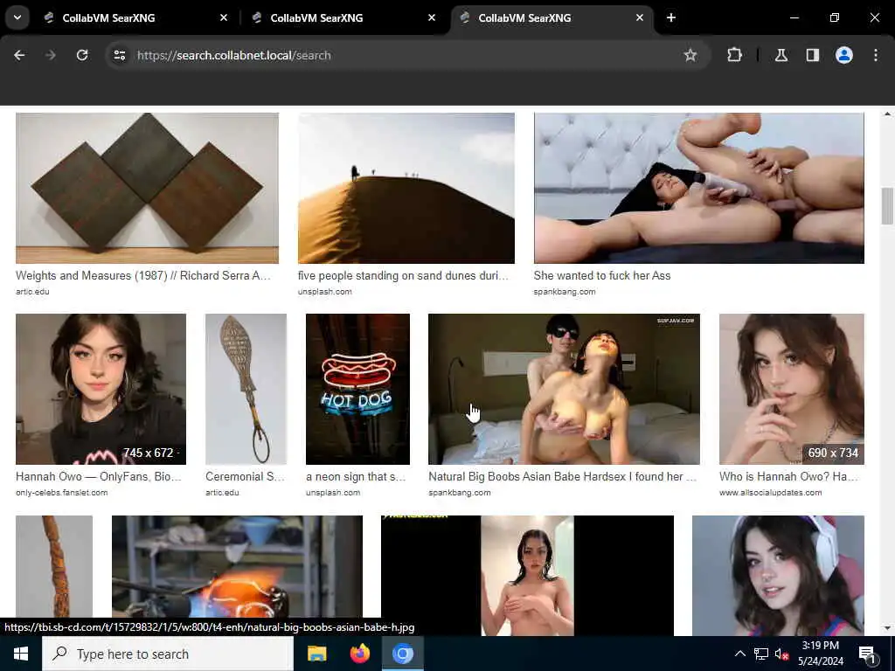Click 'Hannah Owo — OnlyFans, Bio…' title link
Screen dimensions: 895x671
tap(98, 476)
